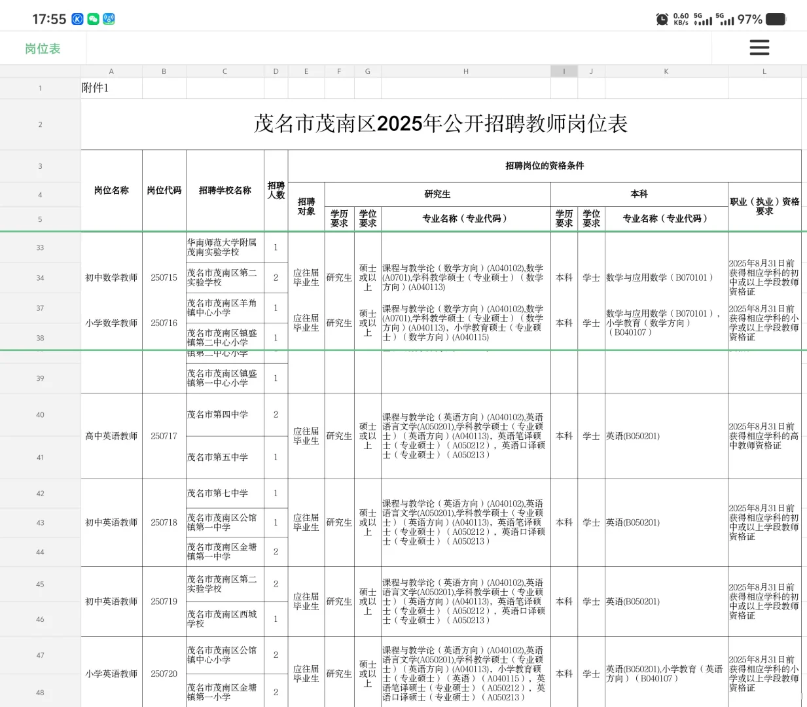Viewport: 807px width, 707px height.
Task: Click header cell 招聘学校名称
Action: pyautogui.click(x=225, y=190)
